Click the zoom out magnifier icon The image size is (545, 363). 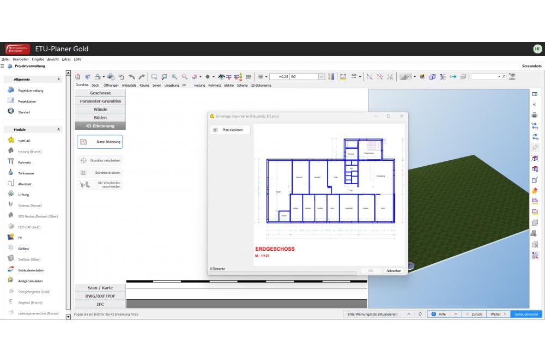(x=185, y=77)
